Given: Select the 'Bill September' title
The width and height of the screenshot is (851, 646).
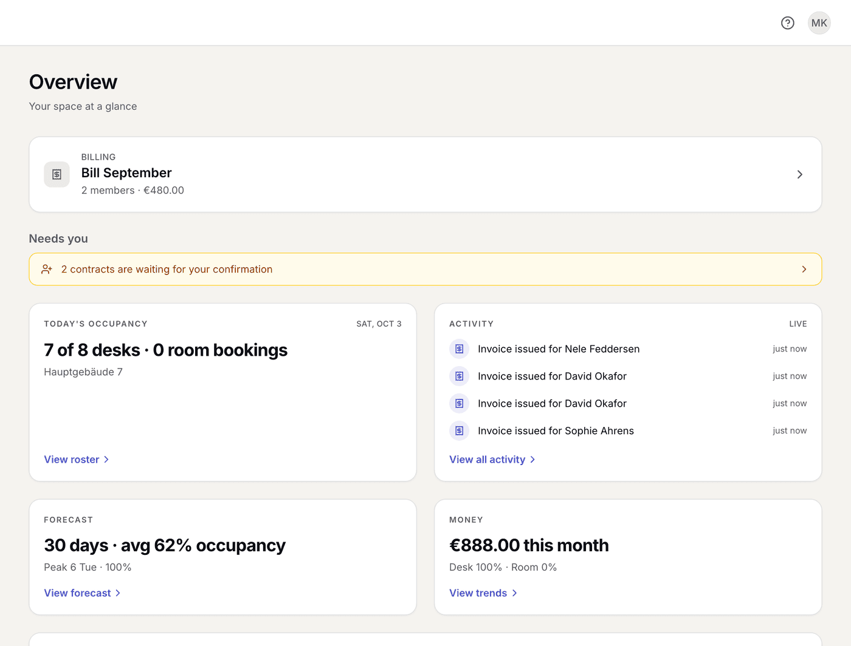Looking at the screenshot, I should pyautogui.click(x=126, y=173).
